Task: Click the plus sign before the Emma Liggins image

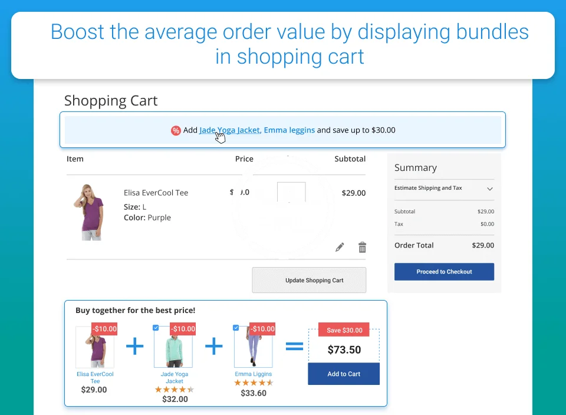Action: (213, 346)
